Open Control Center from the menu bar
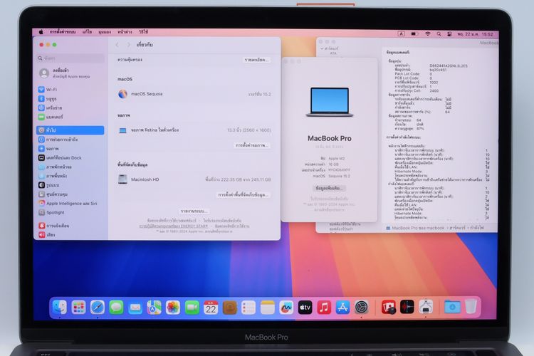Screen dimensions: 534x356 449,34
